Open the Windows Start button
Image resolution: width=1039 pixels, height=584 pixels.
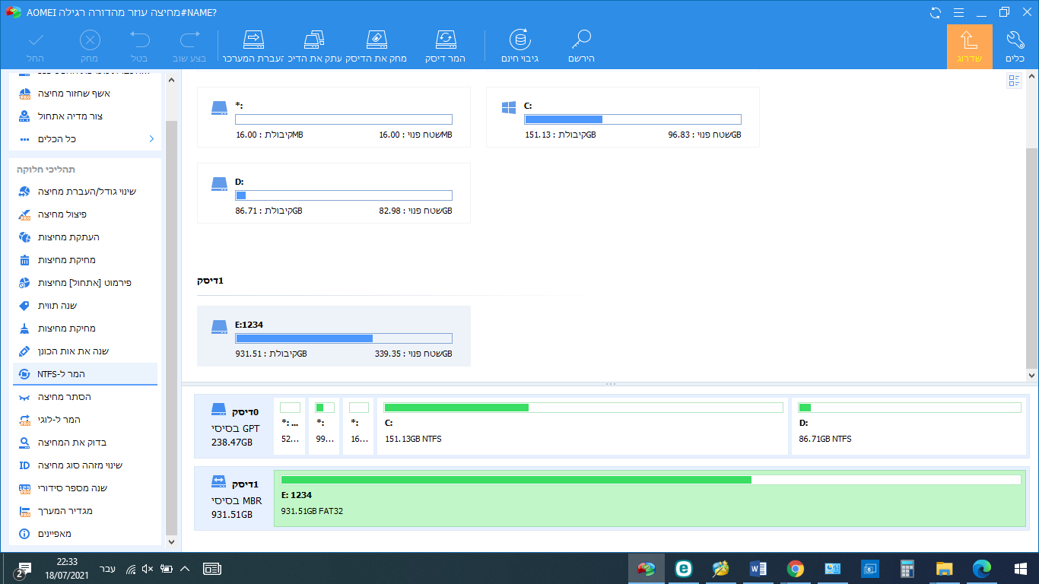(1021, 569)
